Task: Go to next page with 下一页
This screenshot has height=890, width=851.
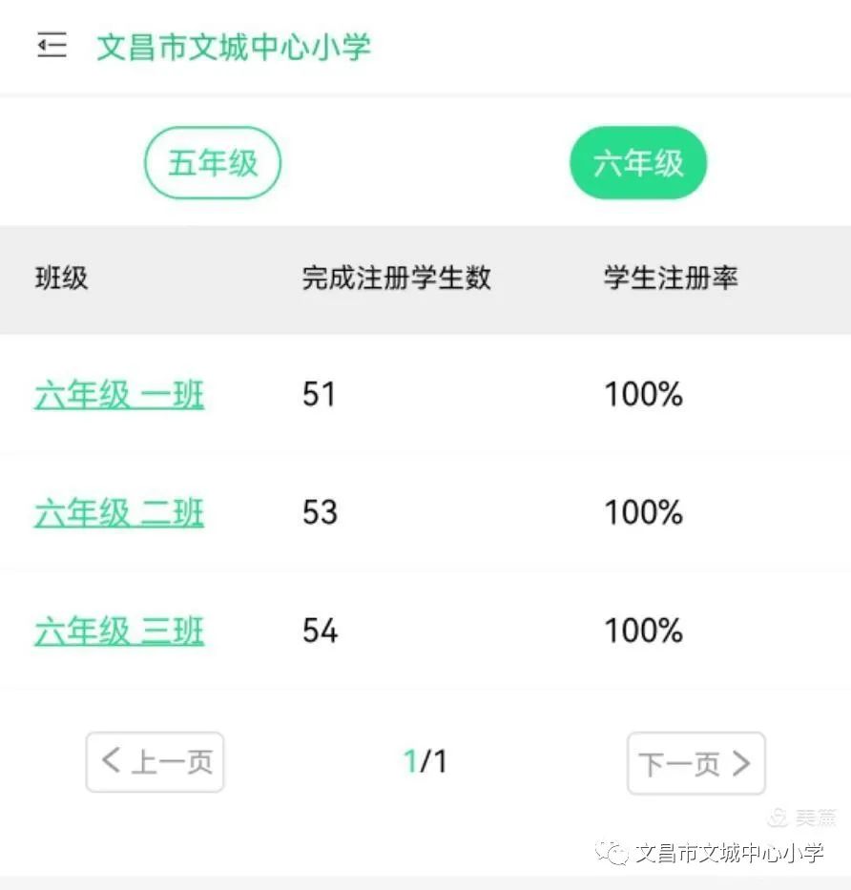Action: click(x=695, y=763)
